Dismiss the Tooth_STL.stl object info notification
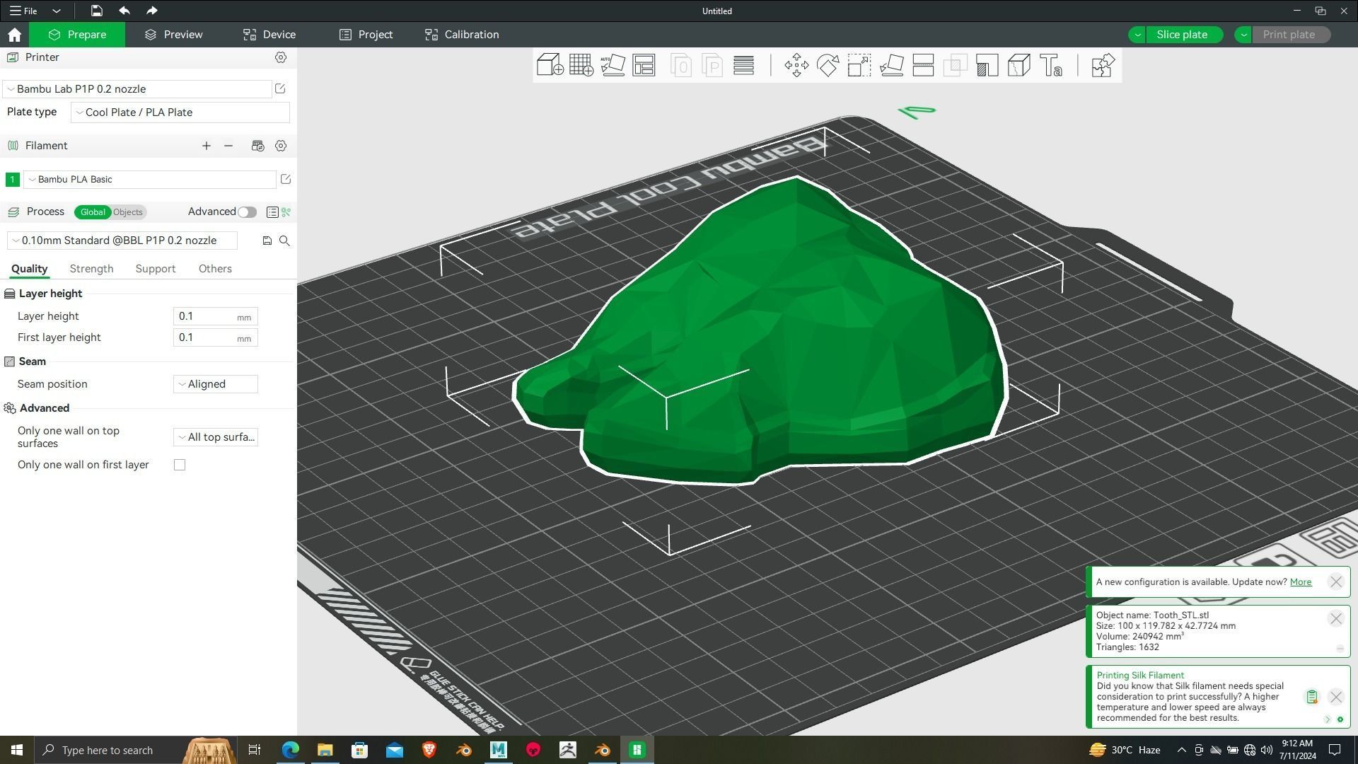Viewport: 1358px width, 764px height. tap(1335, 619)
